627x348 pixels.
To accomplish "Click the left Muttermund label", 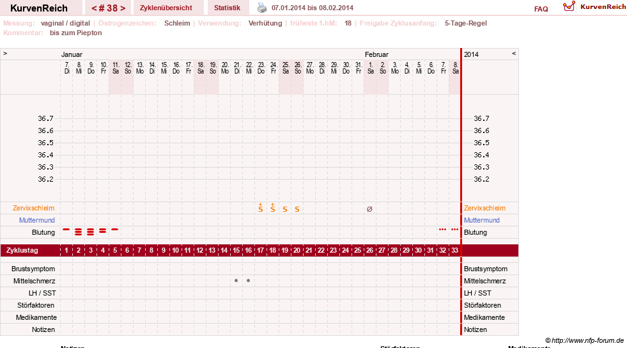I will [37, 220].
